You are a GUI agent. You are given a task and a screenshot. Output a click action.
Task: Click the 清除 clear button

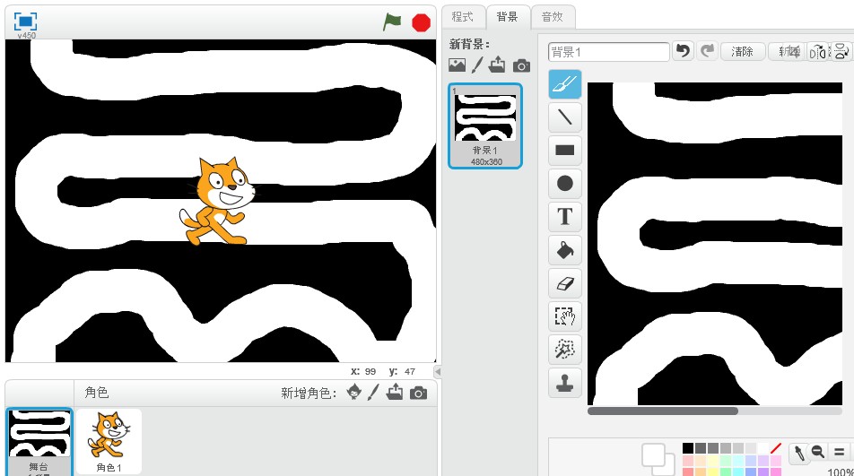pyautogui.click(x=743, y=52)
